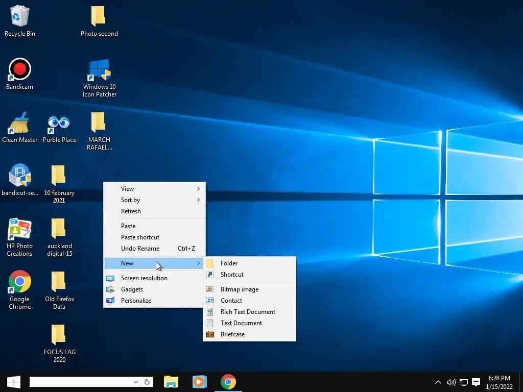Image resolution: width=523 pixels, height=392 pixels.
Task: Launch Bandicam from the desktop
Action: (20, 73)
